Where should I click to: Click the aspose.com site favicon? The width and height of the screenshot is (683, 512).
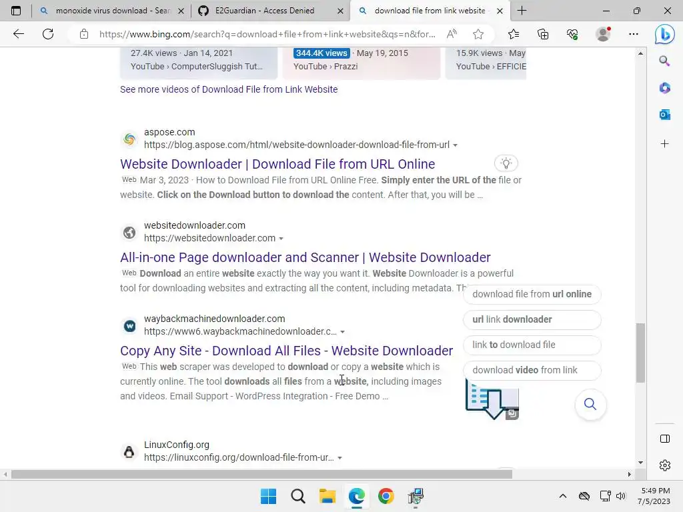pyautogui.click(x=129, y=139)
